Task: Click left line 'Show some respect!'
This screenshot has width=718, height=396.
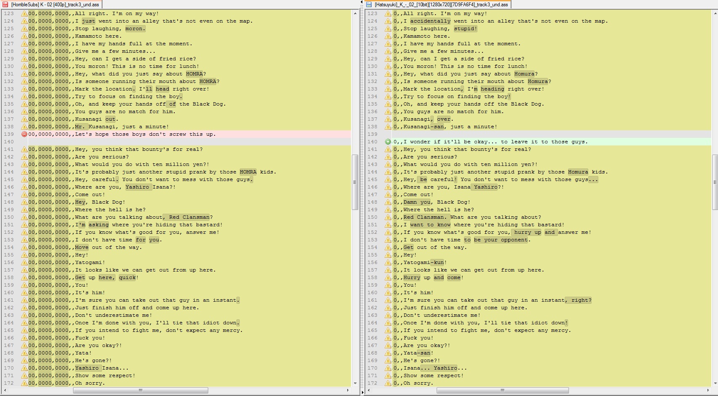Action: [105, 375]
